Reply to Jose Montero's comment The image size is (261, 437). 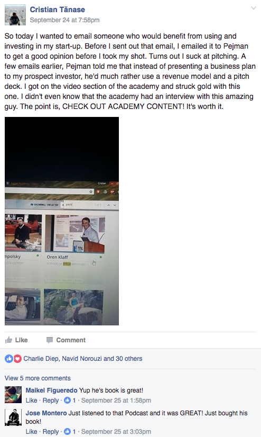[x=51, y=432]
